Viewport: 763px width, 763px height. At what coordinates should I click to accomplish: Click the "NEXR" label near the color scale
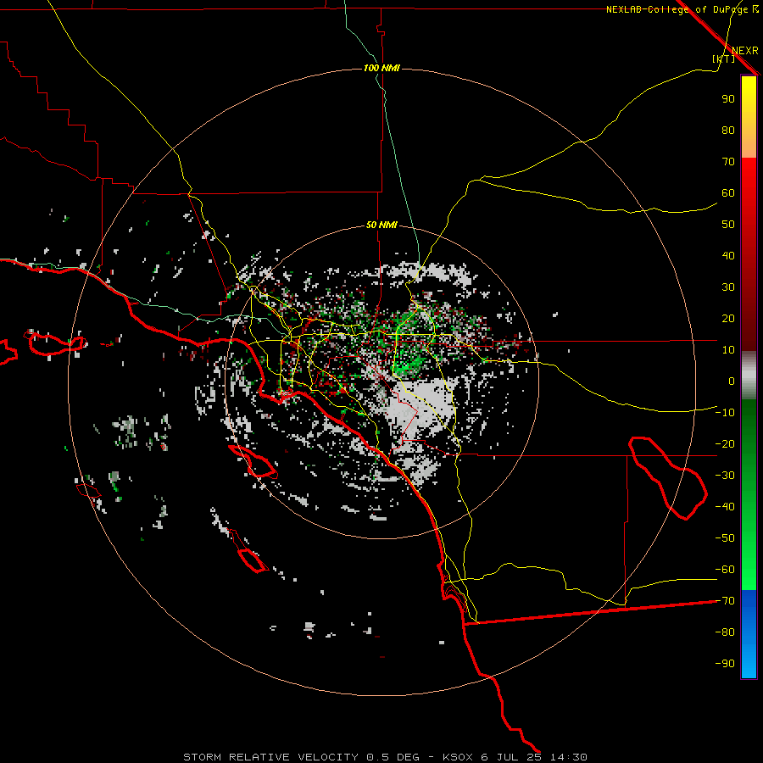pyautogui.click(x=745, y=51)
